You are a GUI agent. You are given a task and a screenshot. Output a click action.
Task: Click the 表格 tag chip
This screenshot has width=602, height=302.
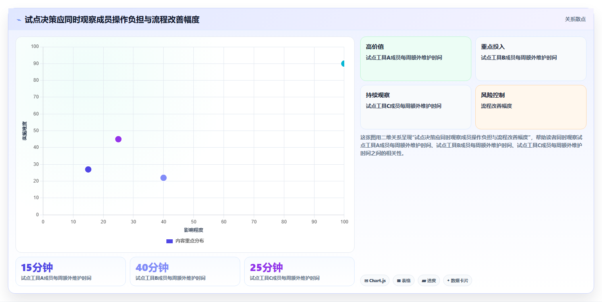click(x=403, y=281)
